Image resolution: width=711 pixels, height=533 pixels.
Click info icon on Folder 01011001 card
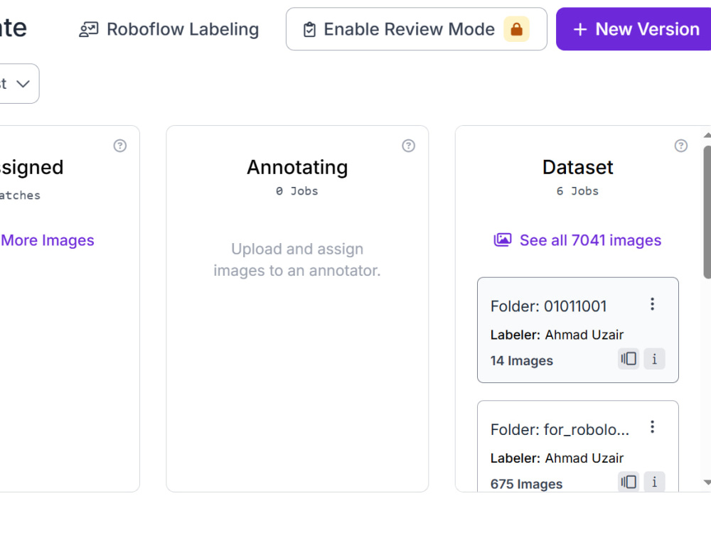(x=654, y=359)
